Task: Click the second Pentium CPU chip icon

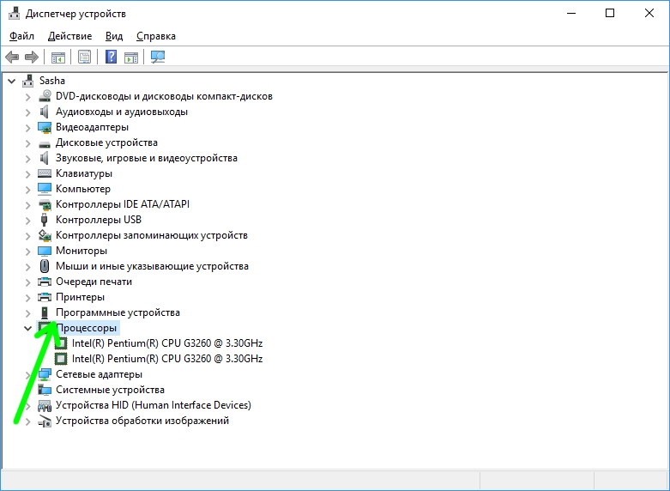Action: click(x=61, y=359)
